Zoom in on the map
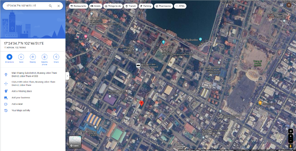This screenshot has height=151, width=296. point(291,136)
